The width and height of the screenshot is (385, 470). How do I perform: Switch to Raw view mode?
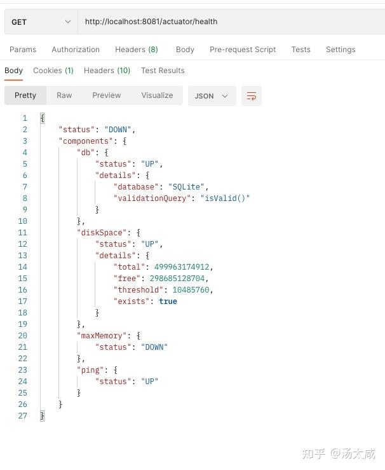tap(64, 95)
